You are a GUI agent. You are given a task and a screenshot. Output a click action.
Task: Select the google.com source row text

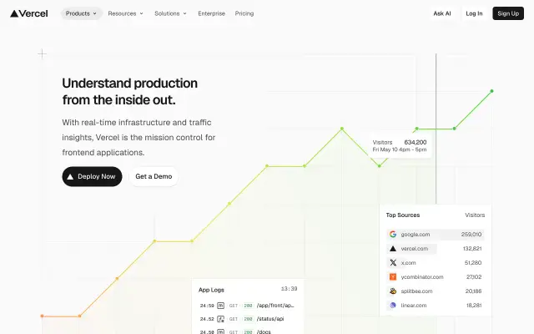click(x=416, y=235)
